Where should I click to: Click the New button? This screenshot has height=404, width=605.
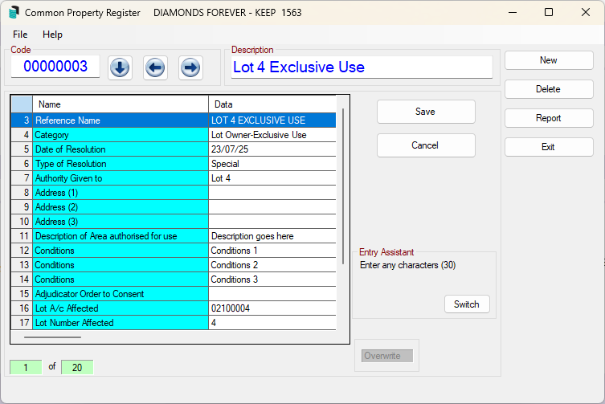549,60
